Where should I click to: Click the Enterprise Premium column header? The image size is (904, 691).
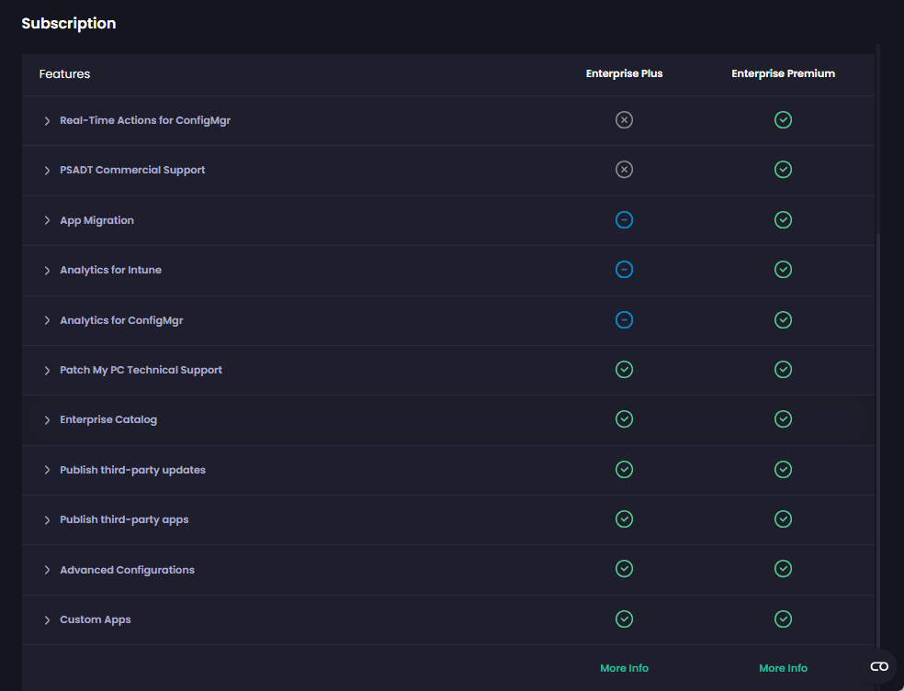[783, 73]
